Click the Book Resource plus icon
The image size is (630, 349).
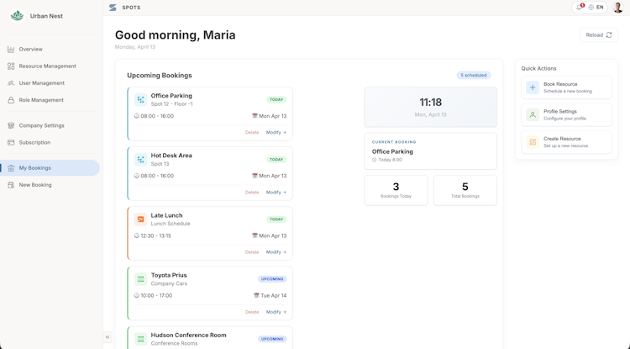(x=533, y=87)
